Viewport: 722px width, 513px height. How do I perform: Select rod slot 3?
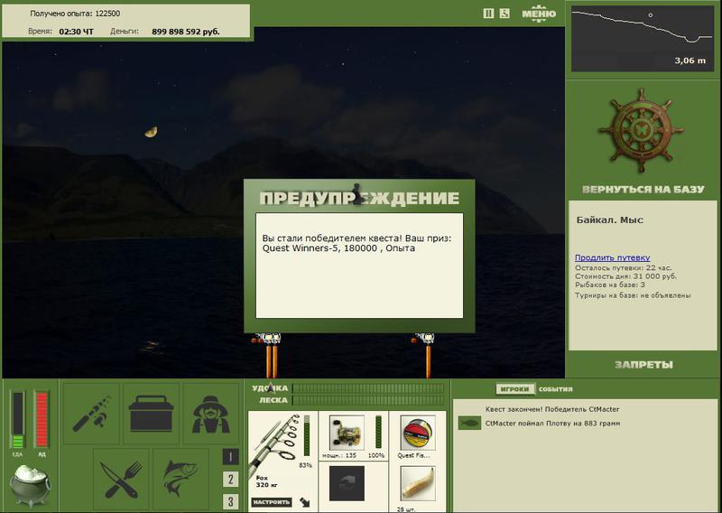click(x=231, y=501)
